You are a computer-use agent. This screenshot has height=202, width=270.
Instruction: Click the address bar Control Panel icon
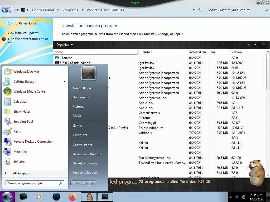tap(23, 10)
